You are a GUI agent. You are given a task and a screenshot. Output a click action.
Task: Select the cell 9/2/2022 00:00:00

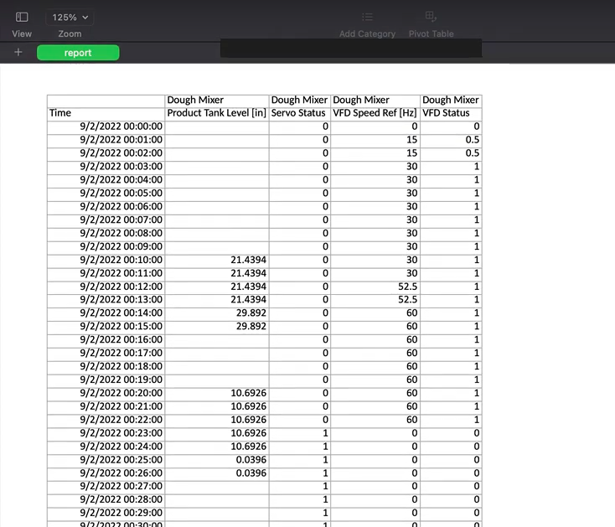coord(106,127)
